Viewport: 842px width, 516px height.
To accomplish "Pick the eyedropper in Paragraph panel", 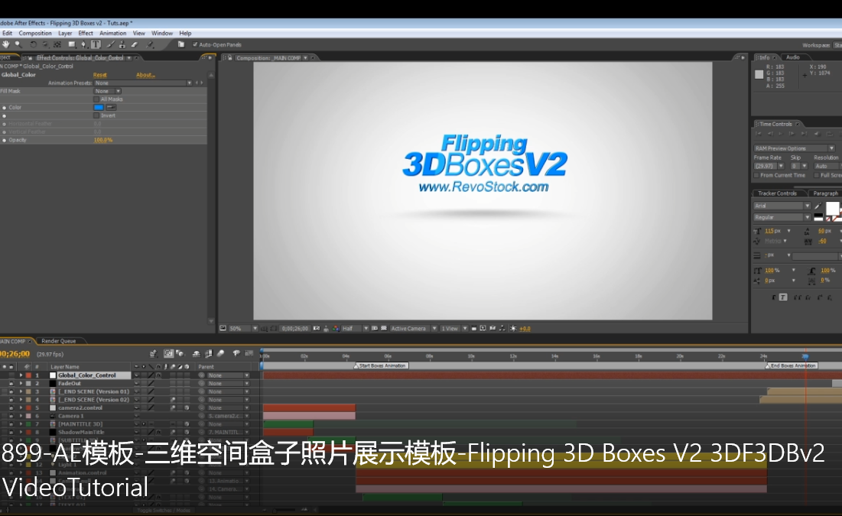I will pos(818,206).
